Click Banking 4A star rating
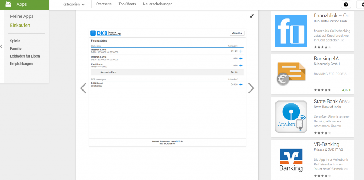364x180 pixels. (322, 90)
